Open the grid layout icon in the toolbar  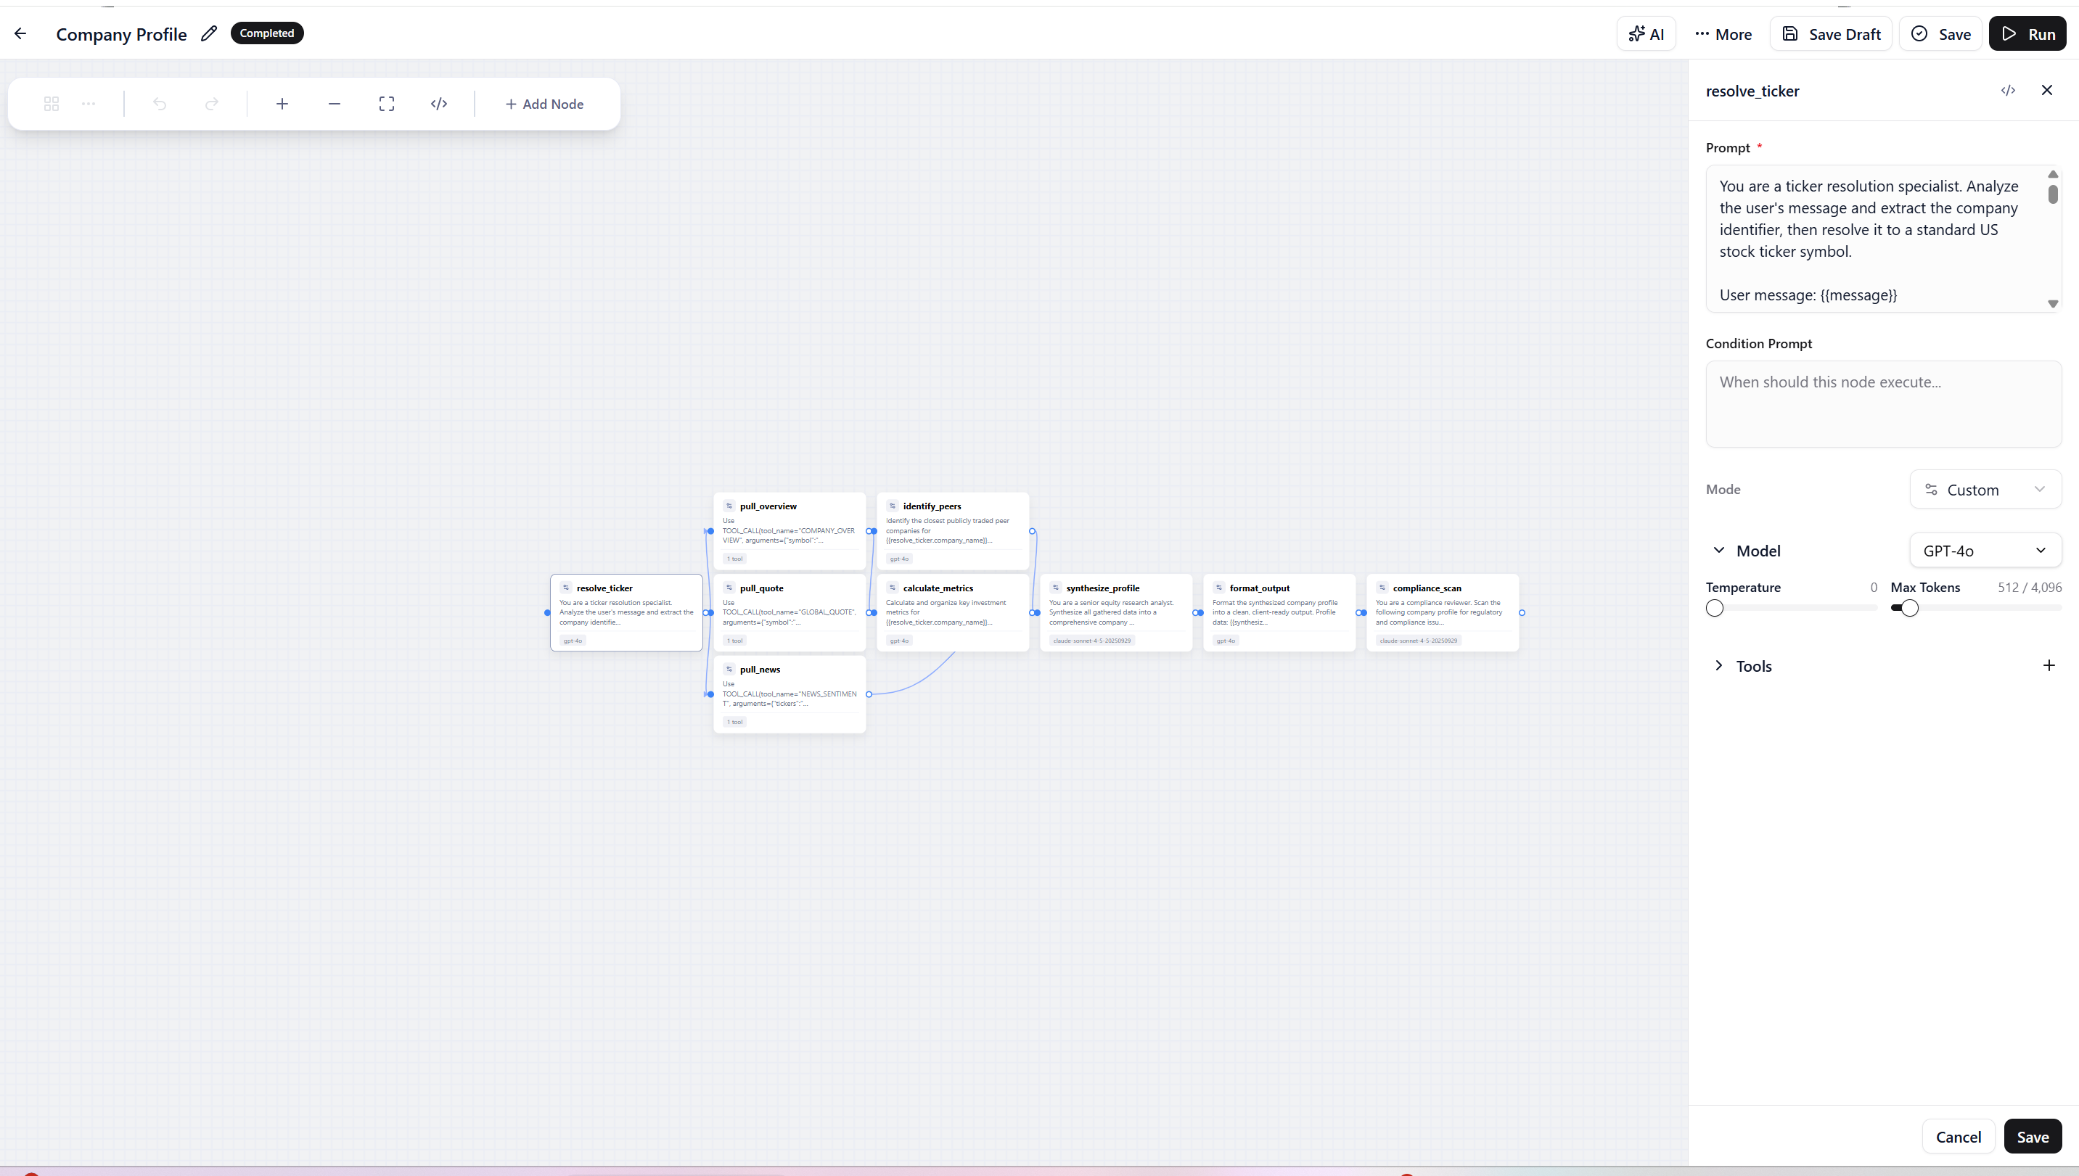(51, 104)
